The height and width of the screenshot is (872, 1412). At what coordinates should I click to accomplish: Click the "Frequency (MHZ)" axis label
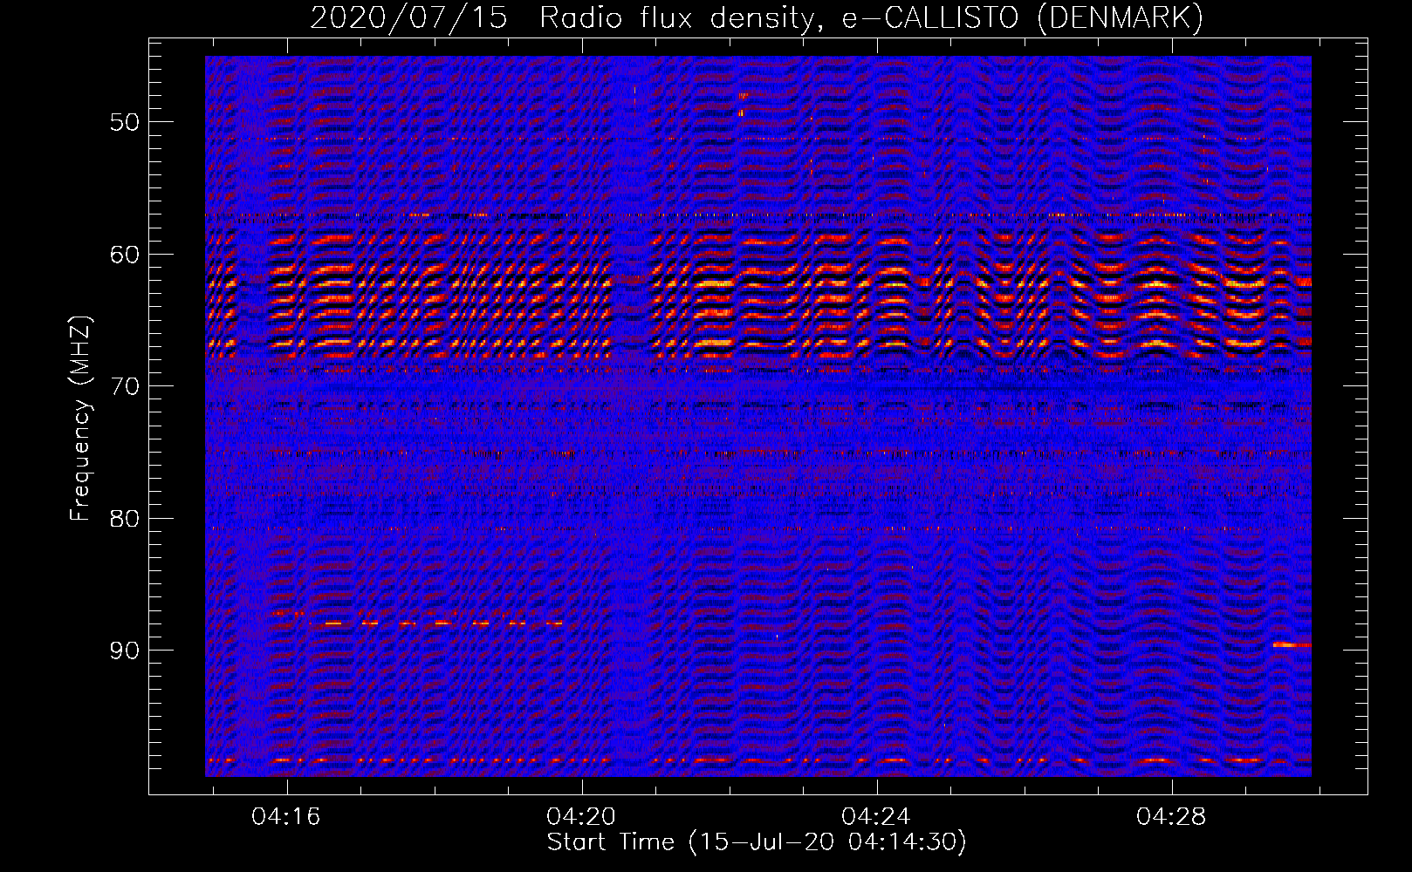point(80,419)
